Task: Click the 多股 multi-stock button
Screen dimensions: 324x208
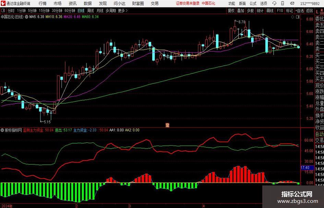Action: 250,11
